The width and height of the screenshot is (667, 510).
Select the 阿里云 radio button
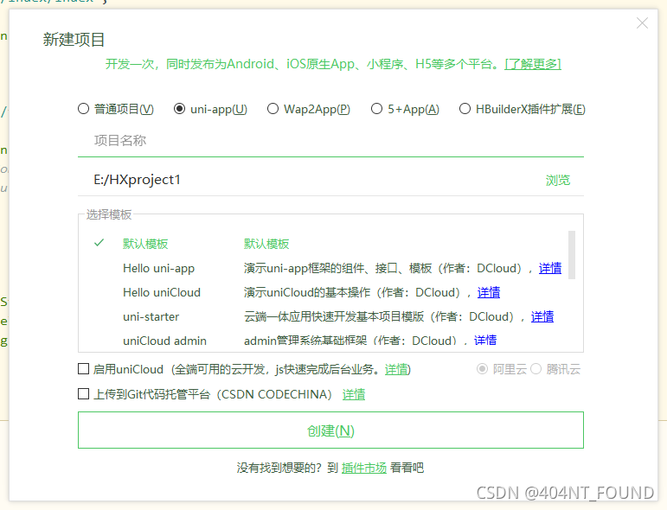(482, 369)
